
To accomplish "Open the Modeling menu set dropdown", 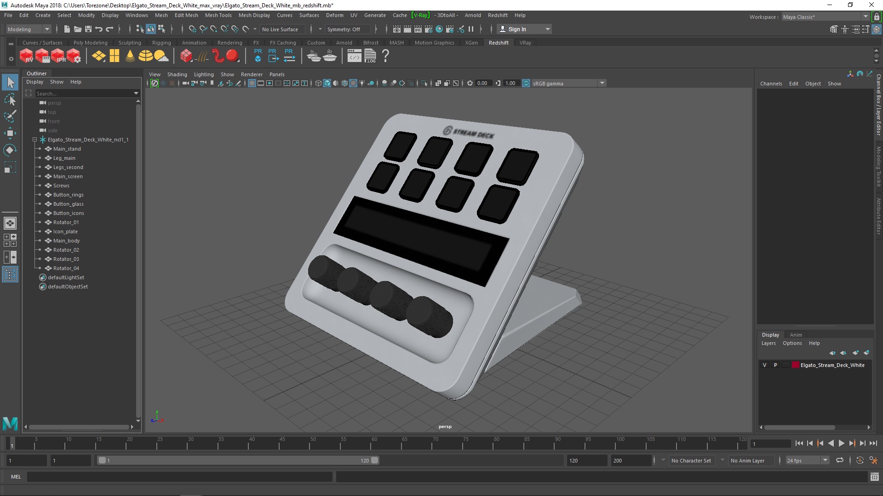I will (29, 29).
